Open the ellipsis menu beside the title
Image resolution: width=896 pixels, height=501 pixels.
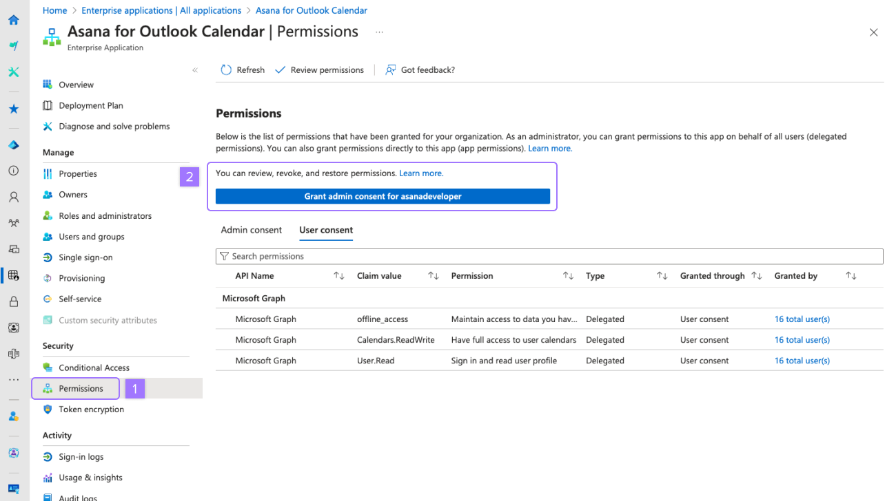pyautogui.click(x=379, y=32)
